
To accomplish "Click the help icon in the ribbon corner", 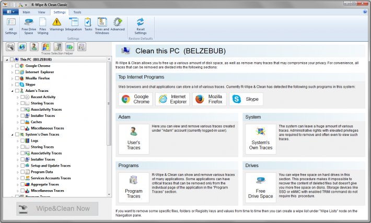I will 365,12.
